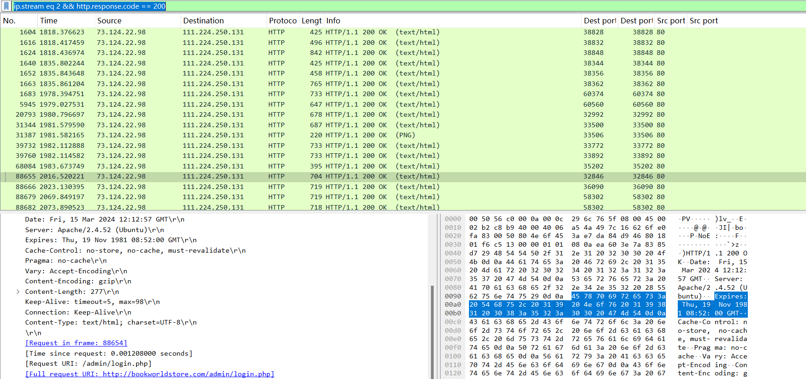Sort by the Length column header
Image resolution: width=806 pixels, height=379 pixels.
point(311,21)
